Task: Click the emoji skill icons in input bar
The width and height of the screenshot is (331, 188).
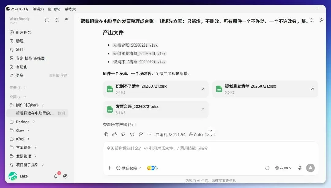Action: tap(152, 168)
